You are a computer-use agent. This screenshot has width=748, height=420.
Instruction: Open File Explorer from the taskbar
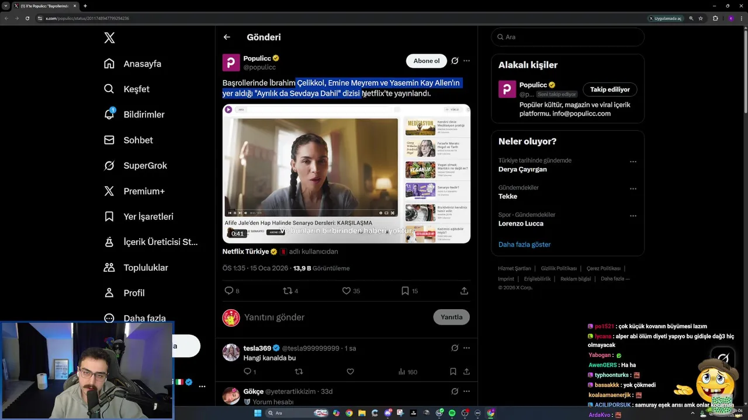click(x=362, y=413)
